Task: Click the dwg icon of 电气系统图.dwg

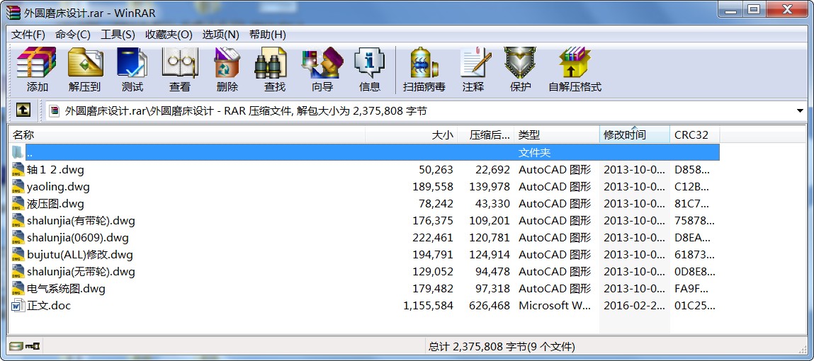Action: [x=18, y=288]
